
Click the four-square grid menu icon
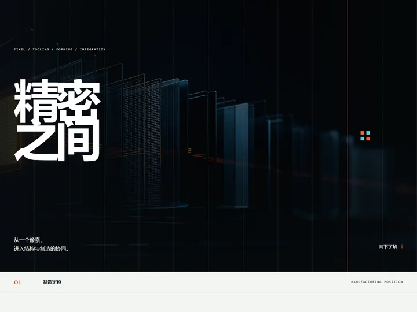click(x=365, y=136)
